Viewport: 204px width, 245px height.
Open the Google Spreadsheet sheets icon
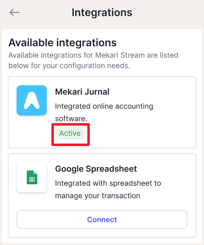tap(32, 178)
